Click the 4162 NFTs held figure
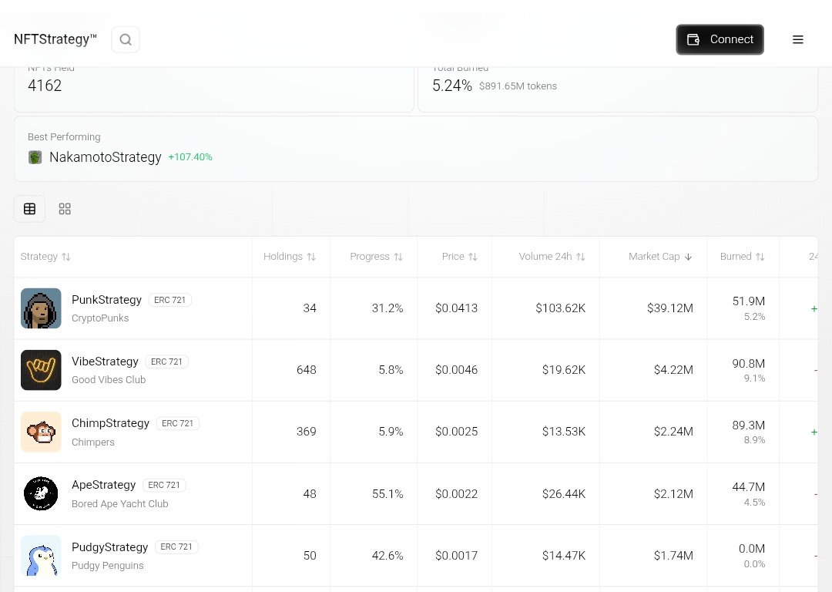This screenshot has width=832, height=592. pos(45,86)
